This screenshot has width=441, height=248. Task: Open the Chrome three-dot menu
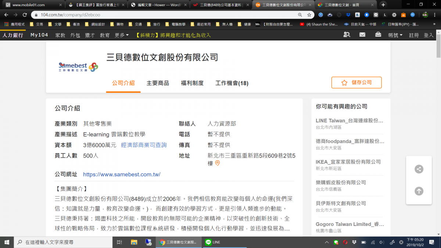point(435,15)
